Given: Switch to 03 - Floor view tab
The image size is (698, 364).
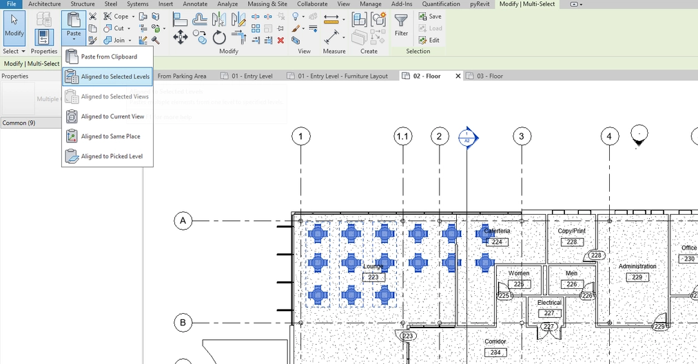Looking at the screenshot, I should pos(490,76).
